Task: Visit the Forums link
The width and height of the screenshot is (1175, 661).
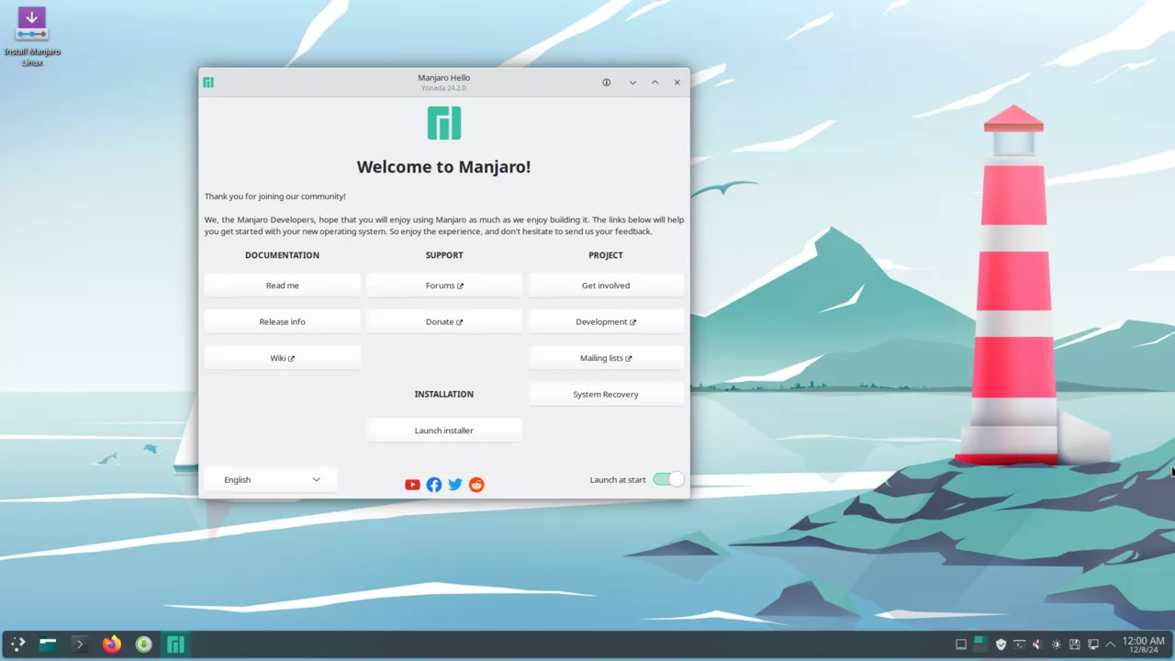Action: tap(444, 286)
